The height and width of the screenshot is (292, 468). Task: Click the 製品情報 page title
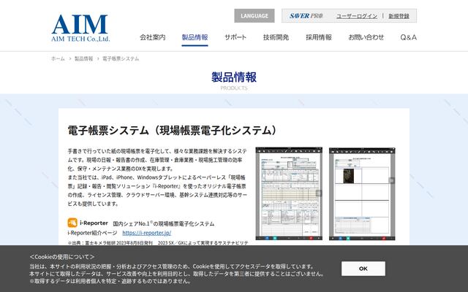coord(234,77)
